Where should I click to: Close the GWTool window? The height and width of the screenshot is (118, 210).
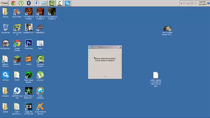(120, 47)
